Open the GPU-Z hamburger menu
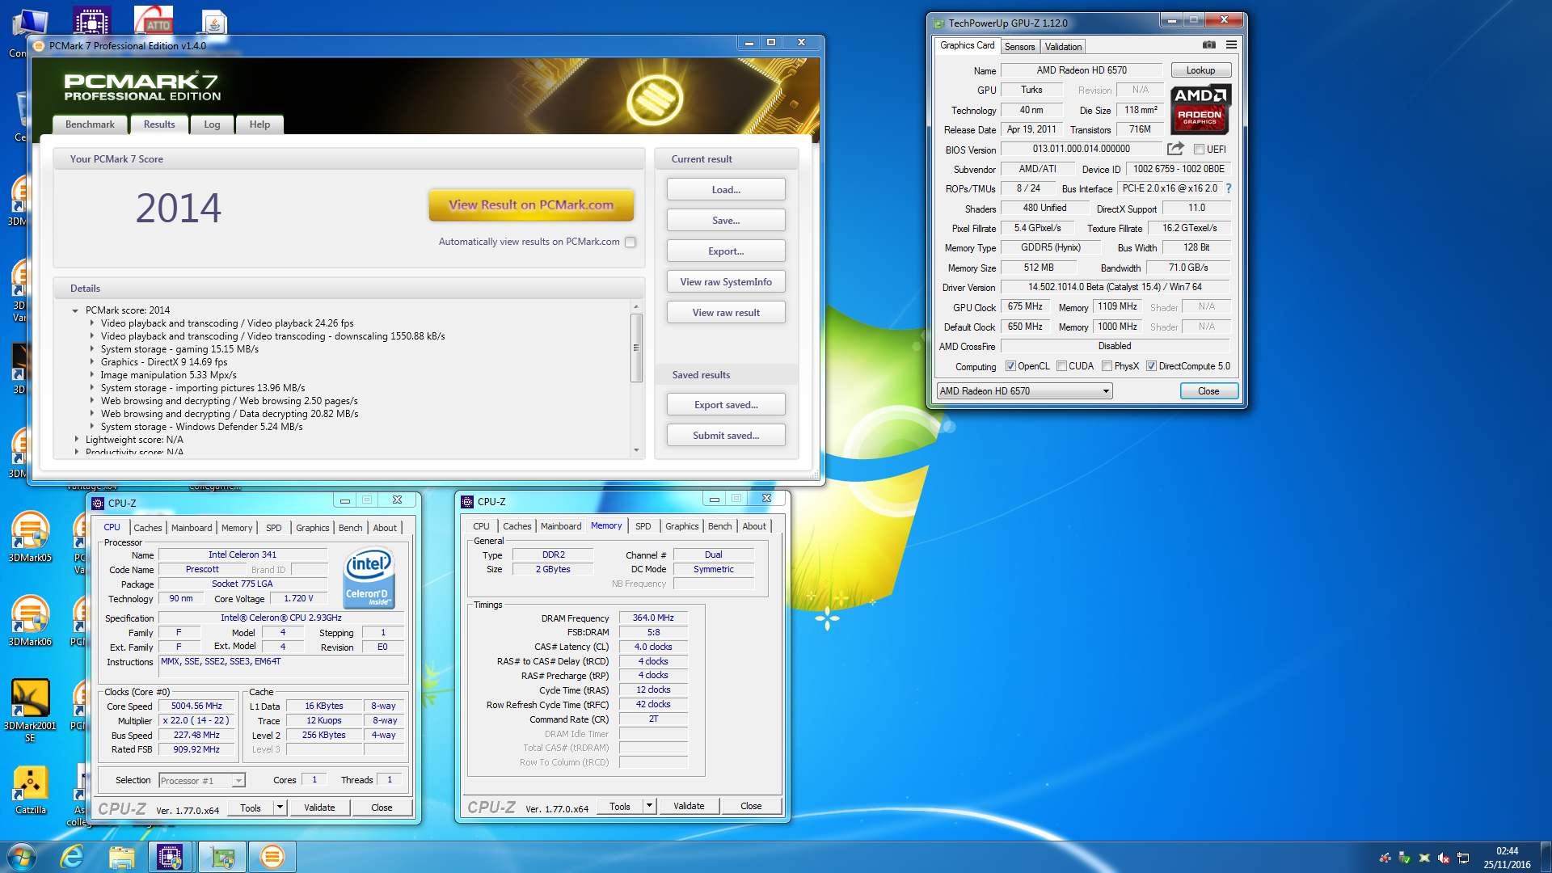 click(x=1231, y=45)
